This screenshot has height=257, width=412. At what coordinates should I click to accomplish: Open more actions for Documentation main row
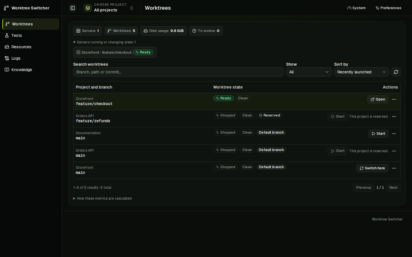point(394,134)
